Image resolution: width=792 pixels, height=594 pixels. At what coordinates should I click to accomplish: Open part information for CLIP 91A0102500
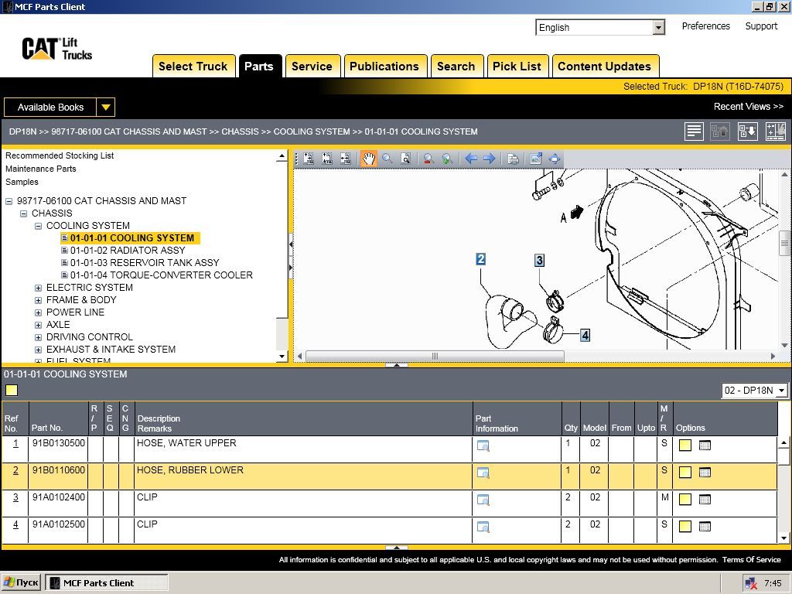483,527
